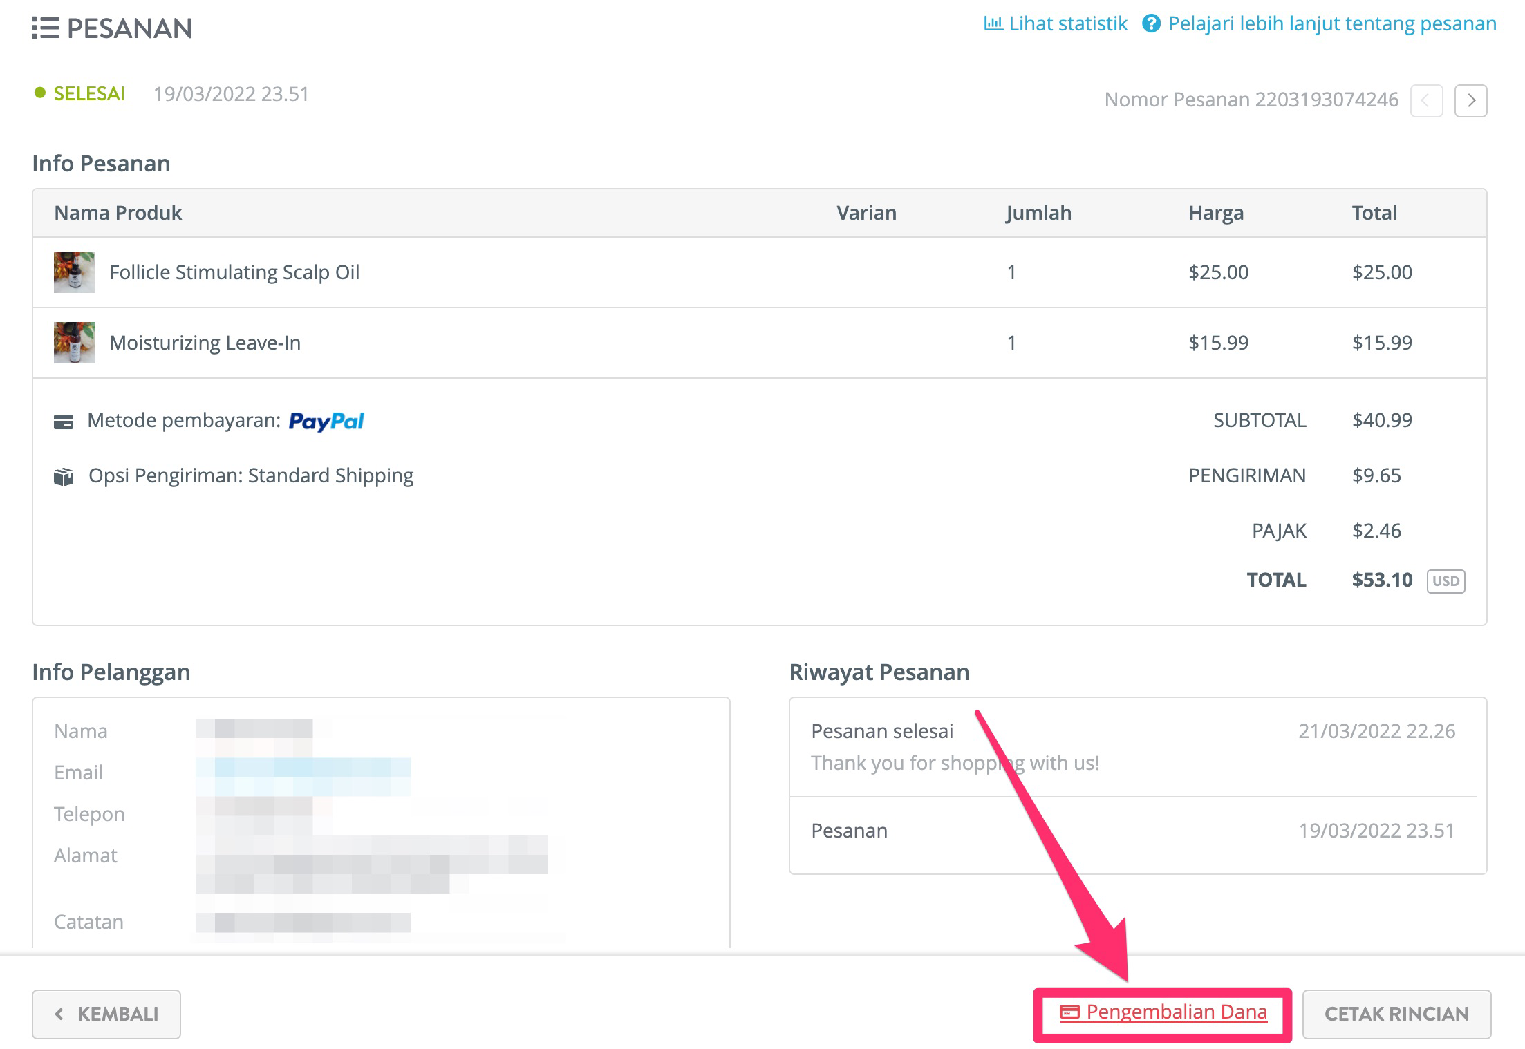Screen dimensions: 1525x1049
Task: Click the blurred customer email address
Action: pos(303,773)
